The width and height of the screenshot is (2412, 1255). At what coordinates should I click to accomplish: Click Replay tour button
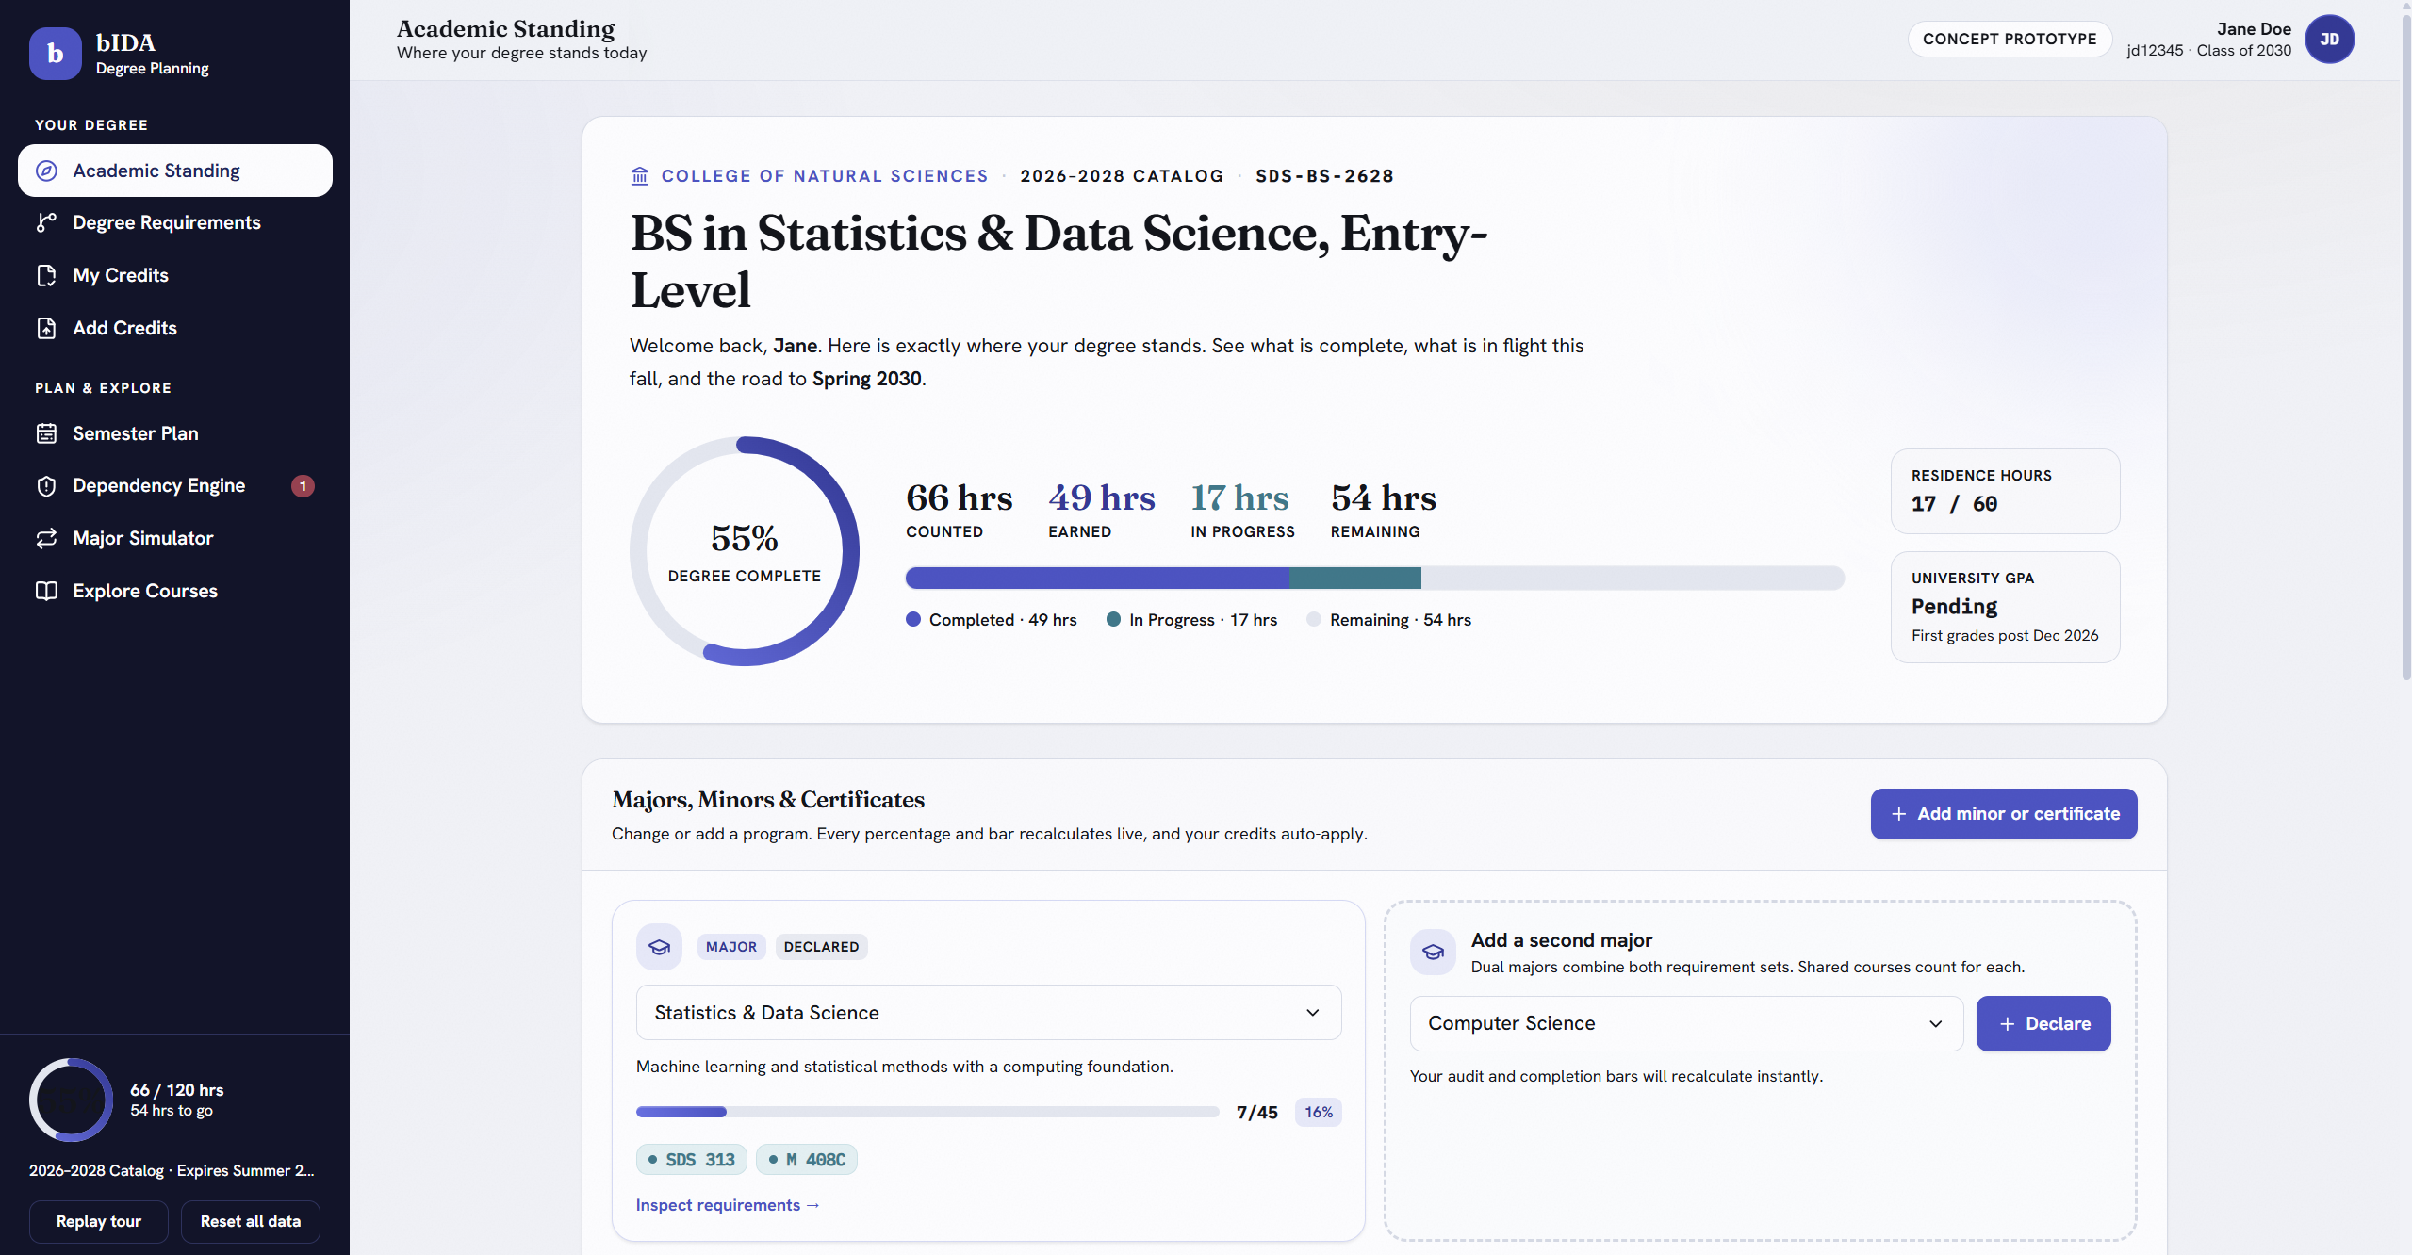pos(99,1221)
